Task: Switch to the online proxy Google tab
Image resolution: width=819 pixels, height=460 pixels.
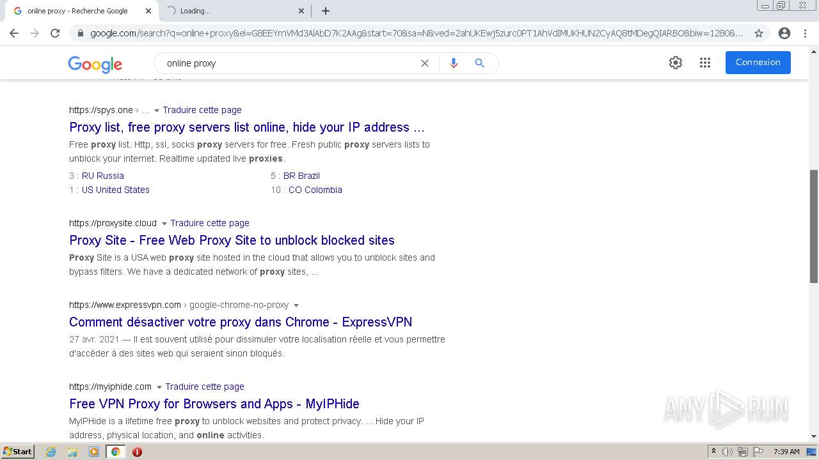Action: [x=81, y=11]
